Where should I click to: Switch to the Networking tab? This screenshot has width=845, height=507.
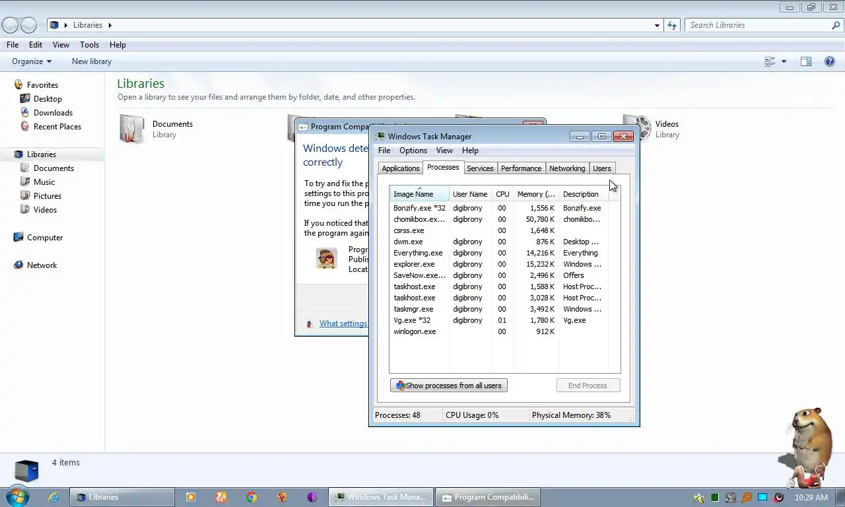pyautogui.click(x=567, y=168)
